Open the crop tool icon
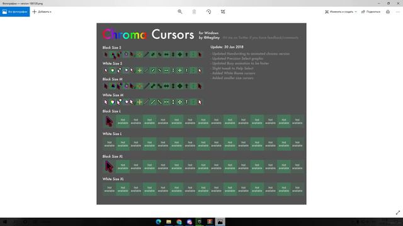 (223, 12)
